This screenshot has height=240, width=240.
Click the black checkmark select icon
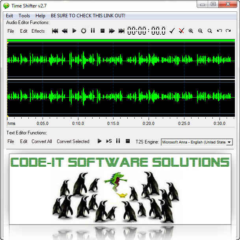pyautogui.click(x=172, y=31)
